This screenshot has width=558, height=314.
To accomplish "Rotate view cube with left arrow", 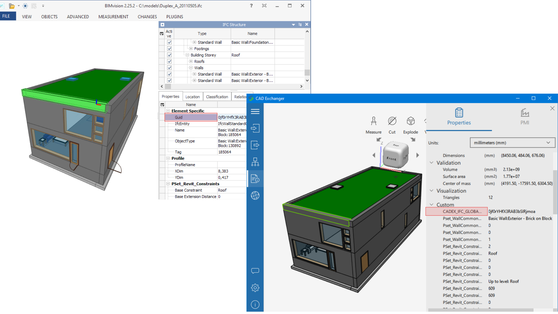I will (374, 155).
